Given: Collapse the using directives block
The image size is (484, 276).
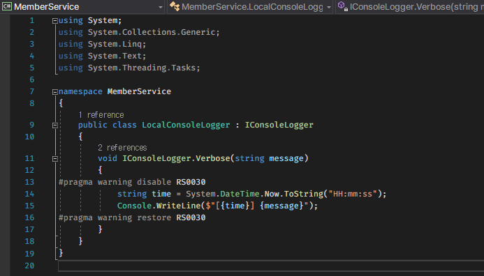Looking at the screenshot, I should coord(55,21).
